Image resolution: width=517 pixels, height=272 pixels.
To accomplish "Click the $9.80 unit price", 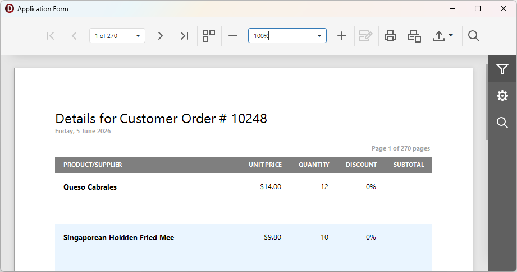I will pos(272,237).
